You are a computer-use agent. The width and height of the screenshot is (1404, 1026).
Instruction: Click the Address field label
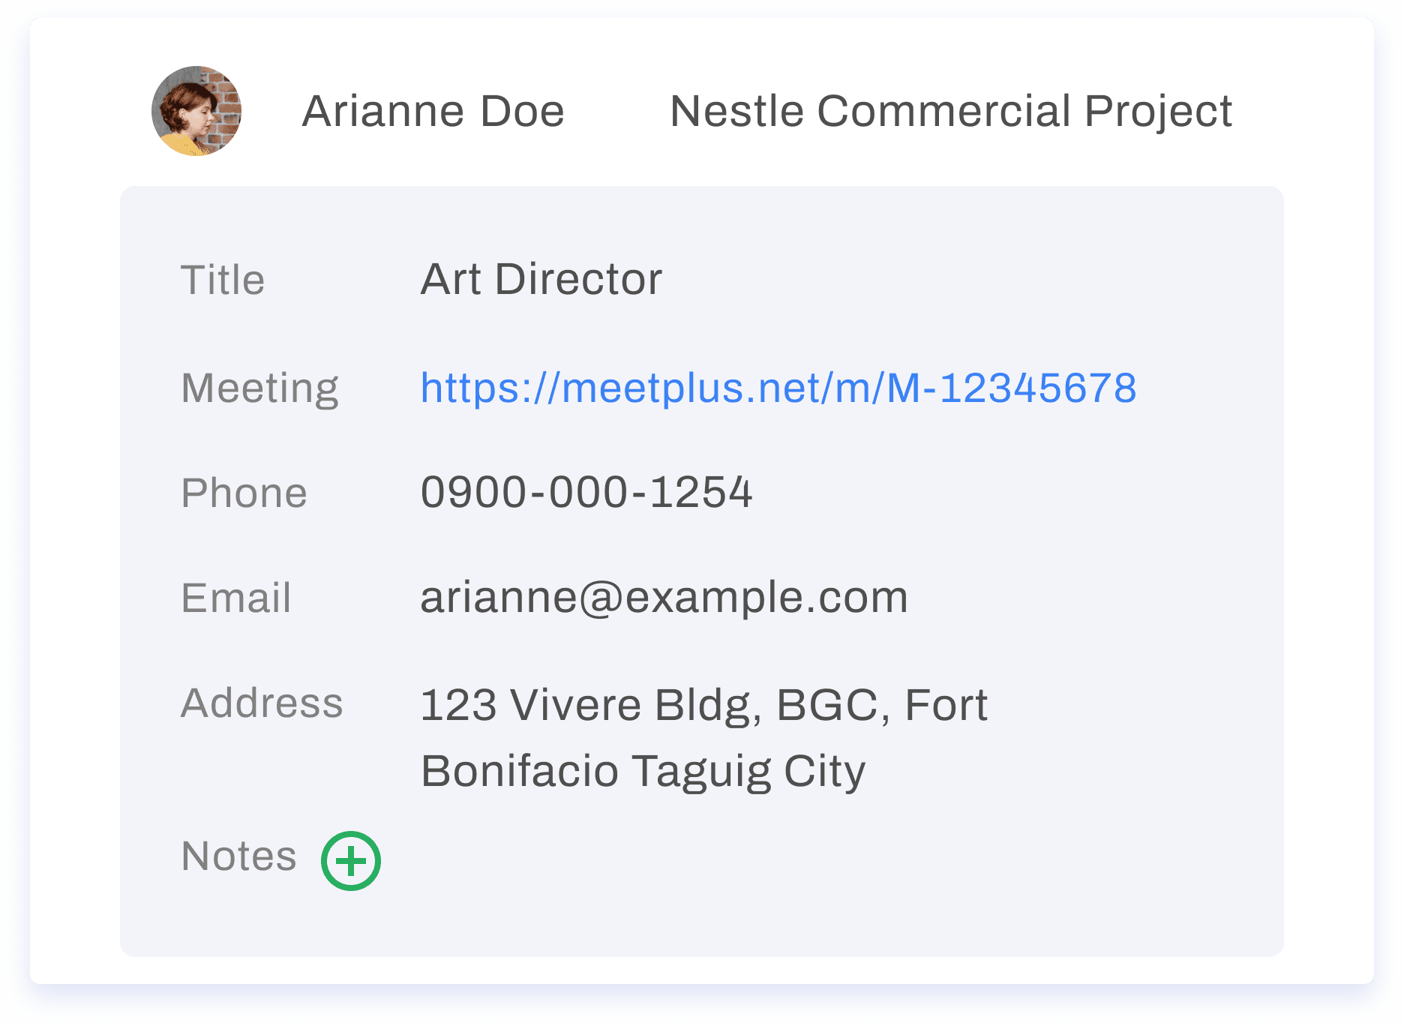coord(262,703)
